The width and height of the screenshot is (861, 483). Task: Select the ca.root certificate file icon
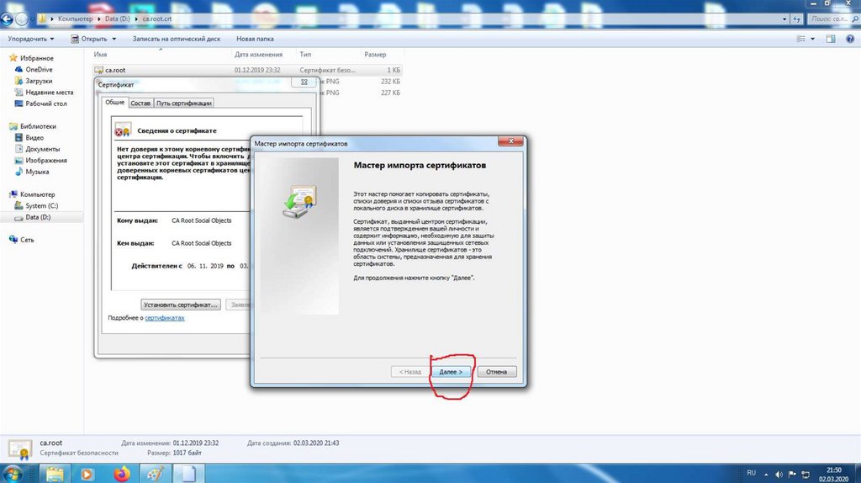pyautogui.click(x=99, y=70)
